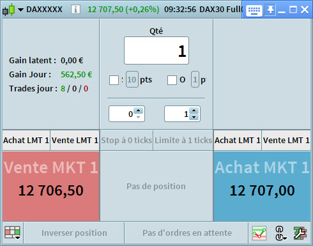Open the virtual keyboard icon in title bar
The height and width of the screenshot is (246, 313).
(254, 10)
